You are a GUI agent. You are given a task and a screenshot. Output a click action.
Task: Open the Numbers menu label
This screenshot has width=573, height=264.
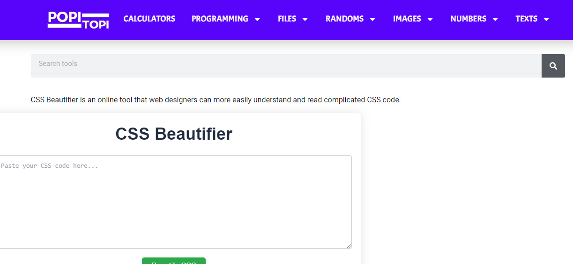468,19
